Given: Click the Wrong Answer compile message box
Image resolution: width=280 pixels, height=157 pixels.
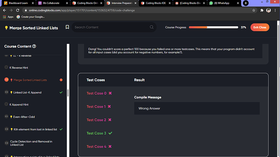Looking at the screenshot, I should (x=197, y=108).
